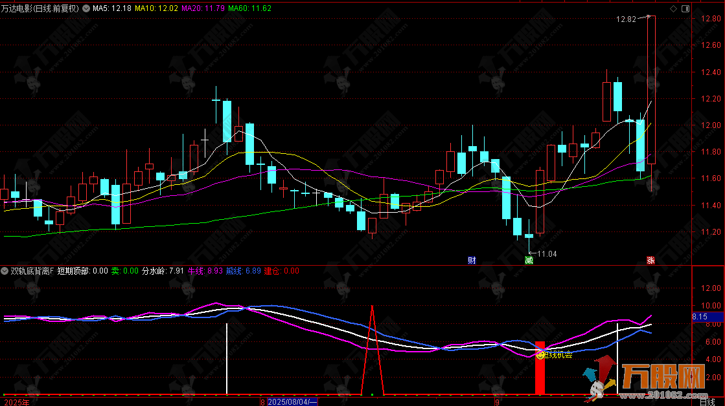The image size is (725, 406).
Task: Click the red 短期顶部 spike in indicator
Action: coord(372,350)
